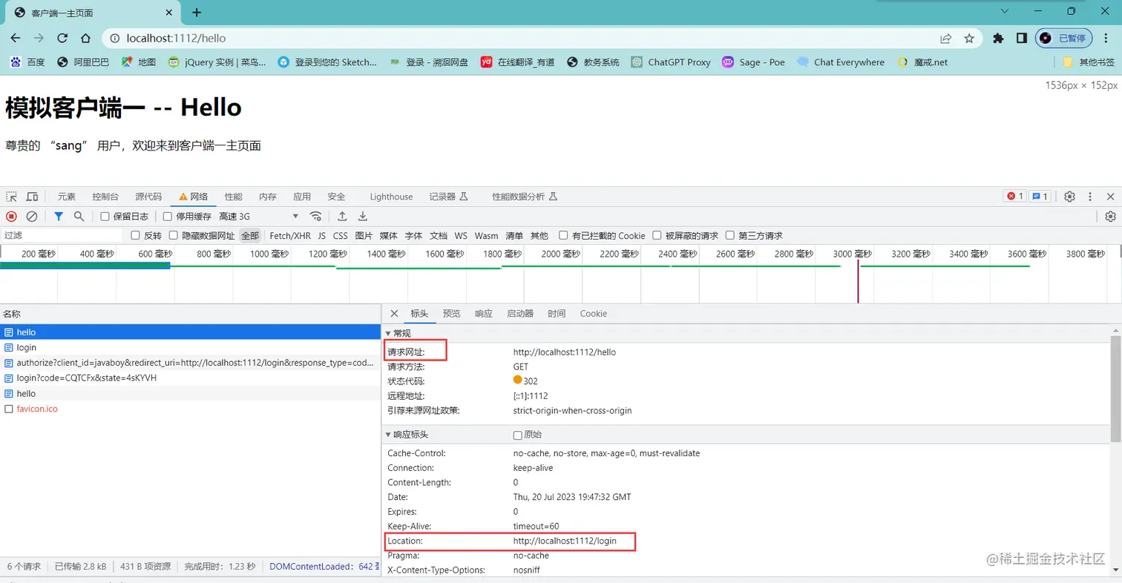Open a new browser tab
This screenshot has height=583, width=1122.
(x=197, y=13)
